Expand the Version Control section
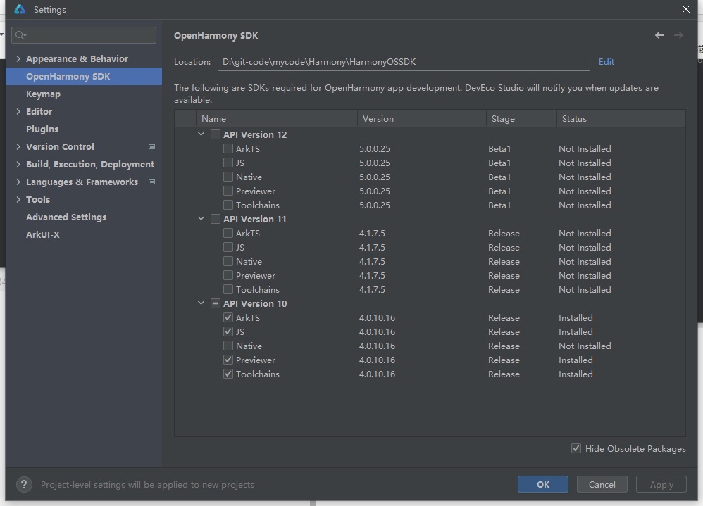 click(x=18, y=146)
